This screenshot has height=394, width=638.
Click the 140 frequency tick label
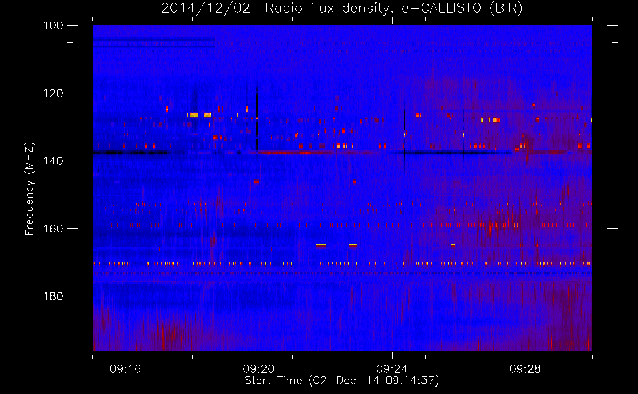click(x=54, y=161)
